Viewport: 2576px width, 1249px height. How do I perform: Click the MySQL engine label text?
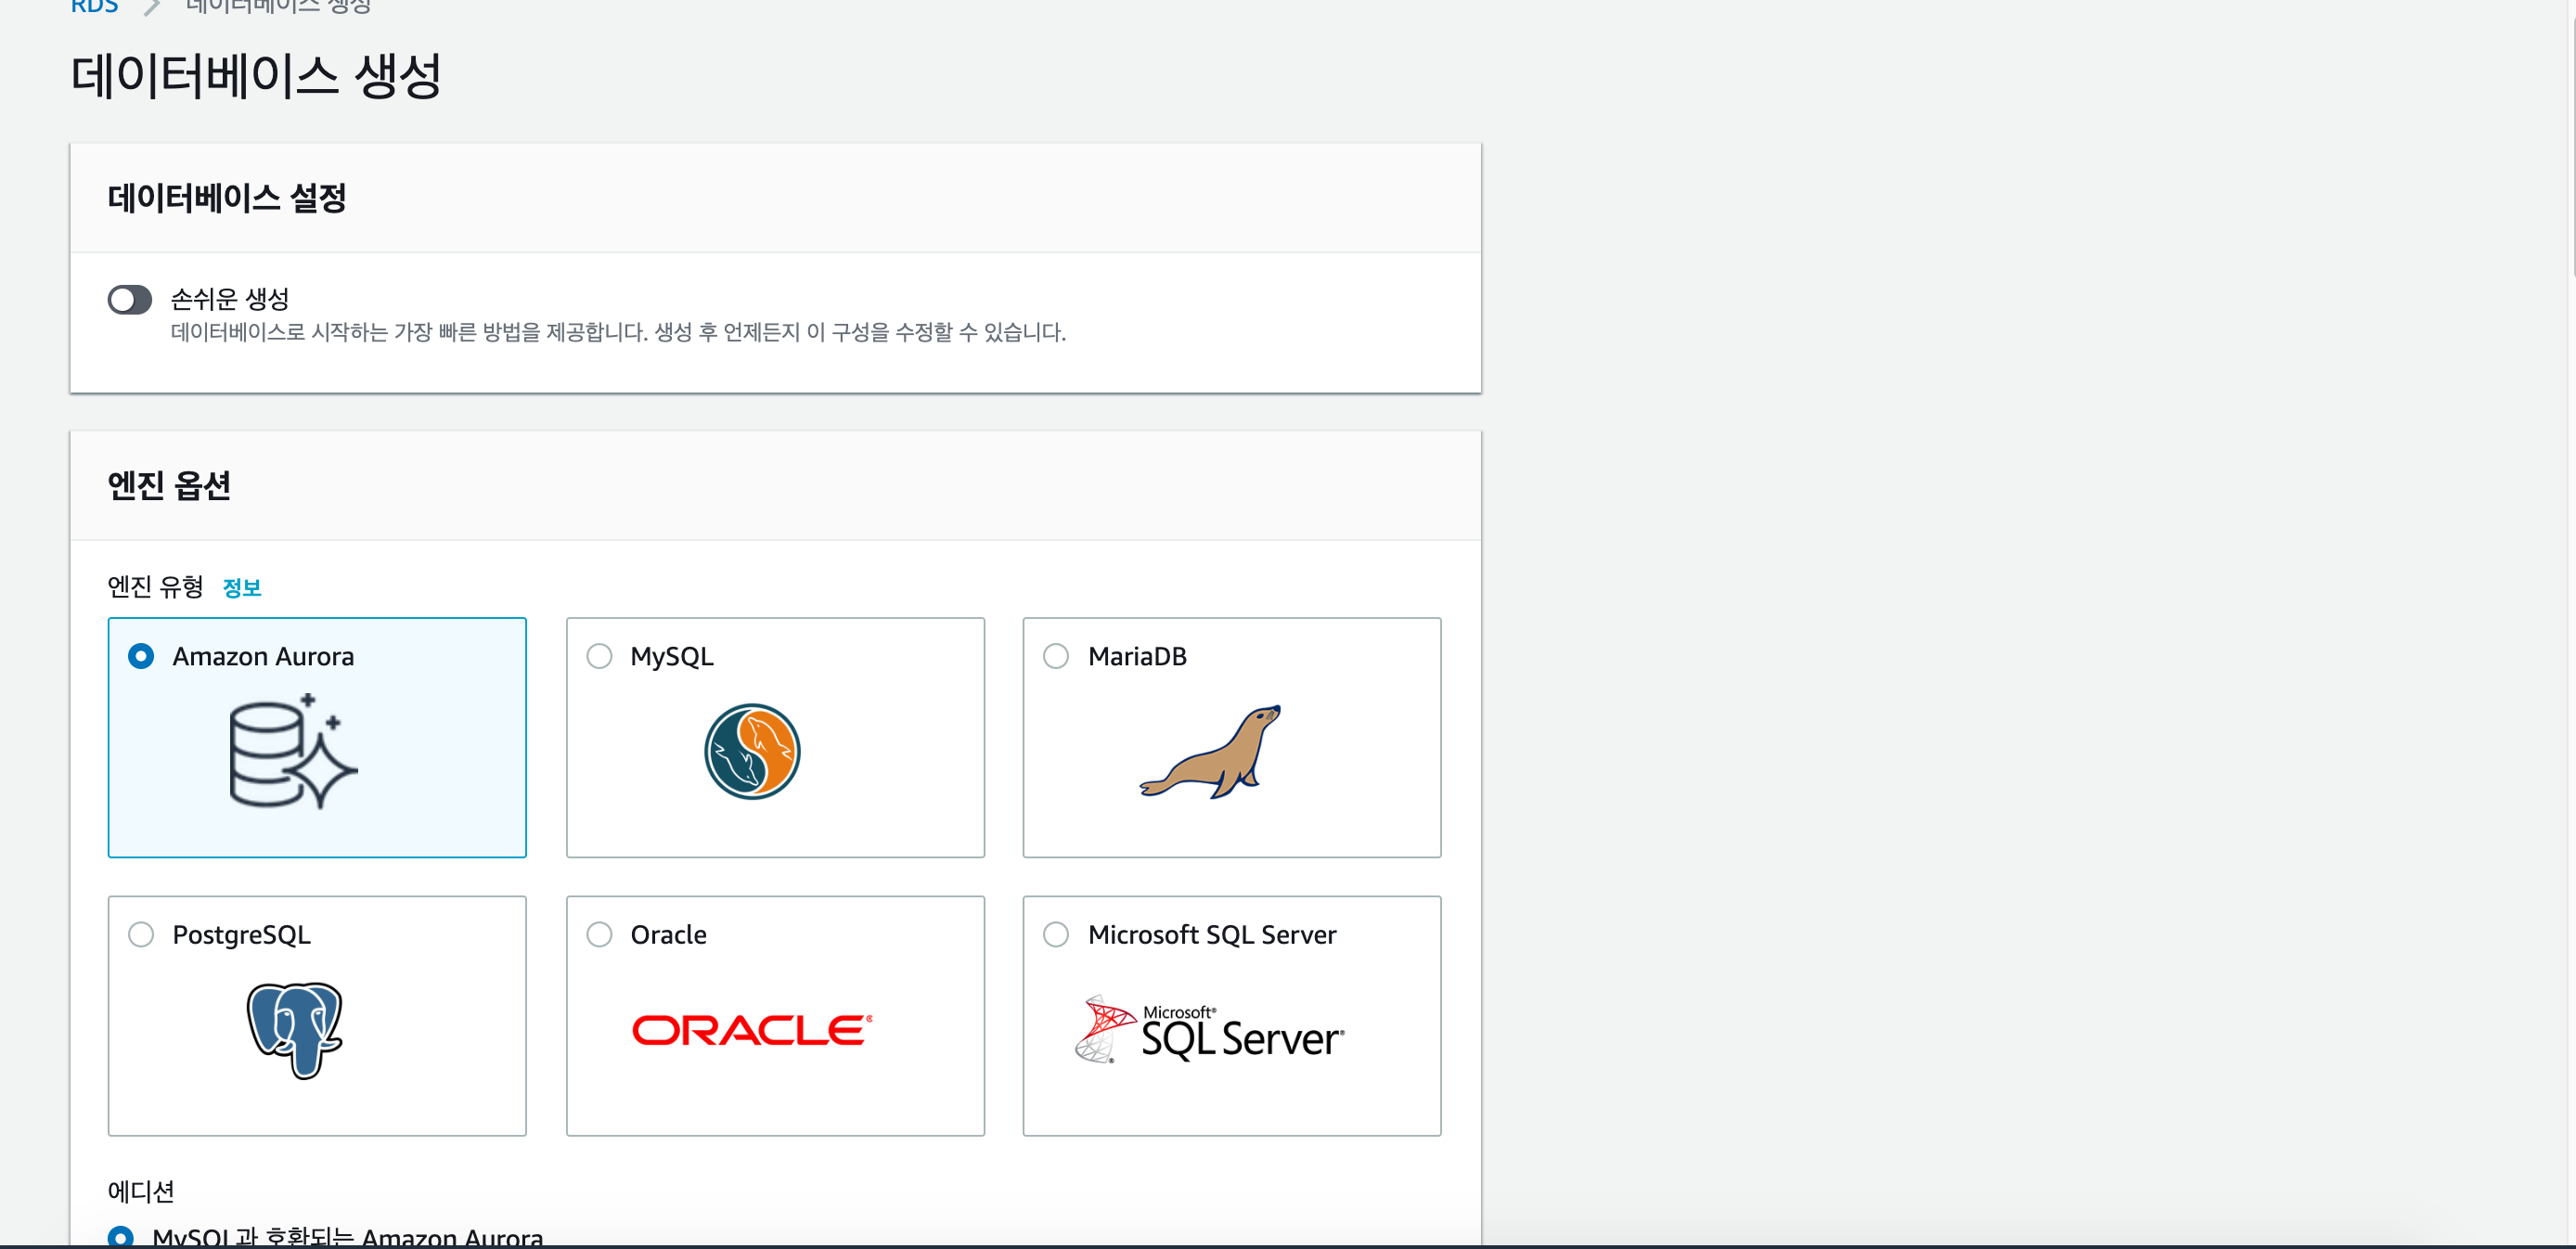pos(672,656)
